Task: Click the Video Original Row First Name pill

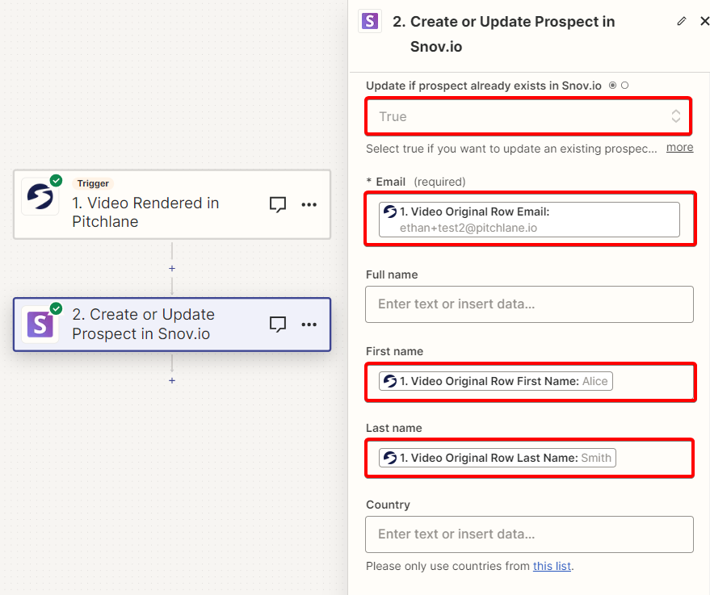Action: click(x=496, y=381)
